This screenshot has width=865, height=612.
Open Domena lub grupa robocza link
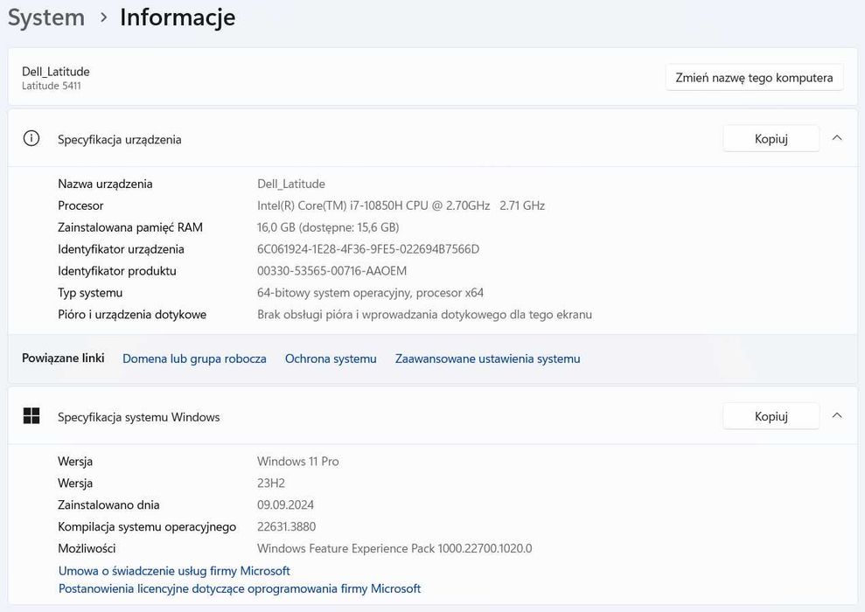click(194, 358)
